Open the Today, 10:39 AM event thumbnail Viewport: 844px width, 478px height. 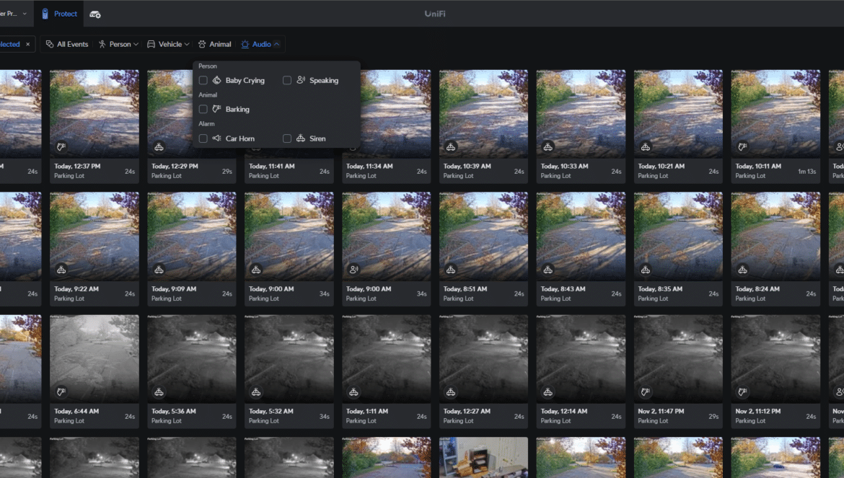[x=483, y=113]
